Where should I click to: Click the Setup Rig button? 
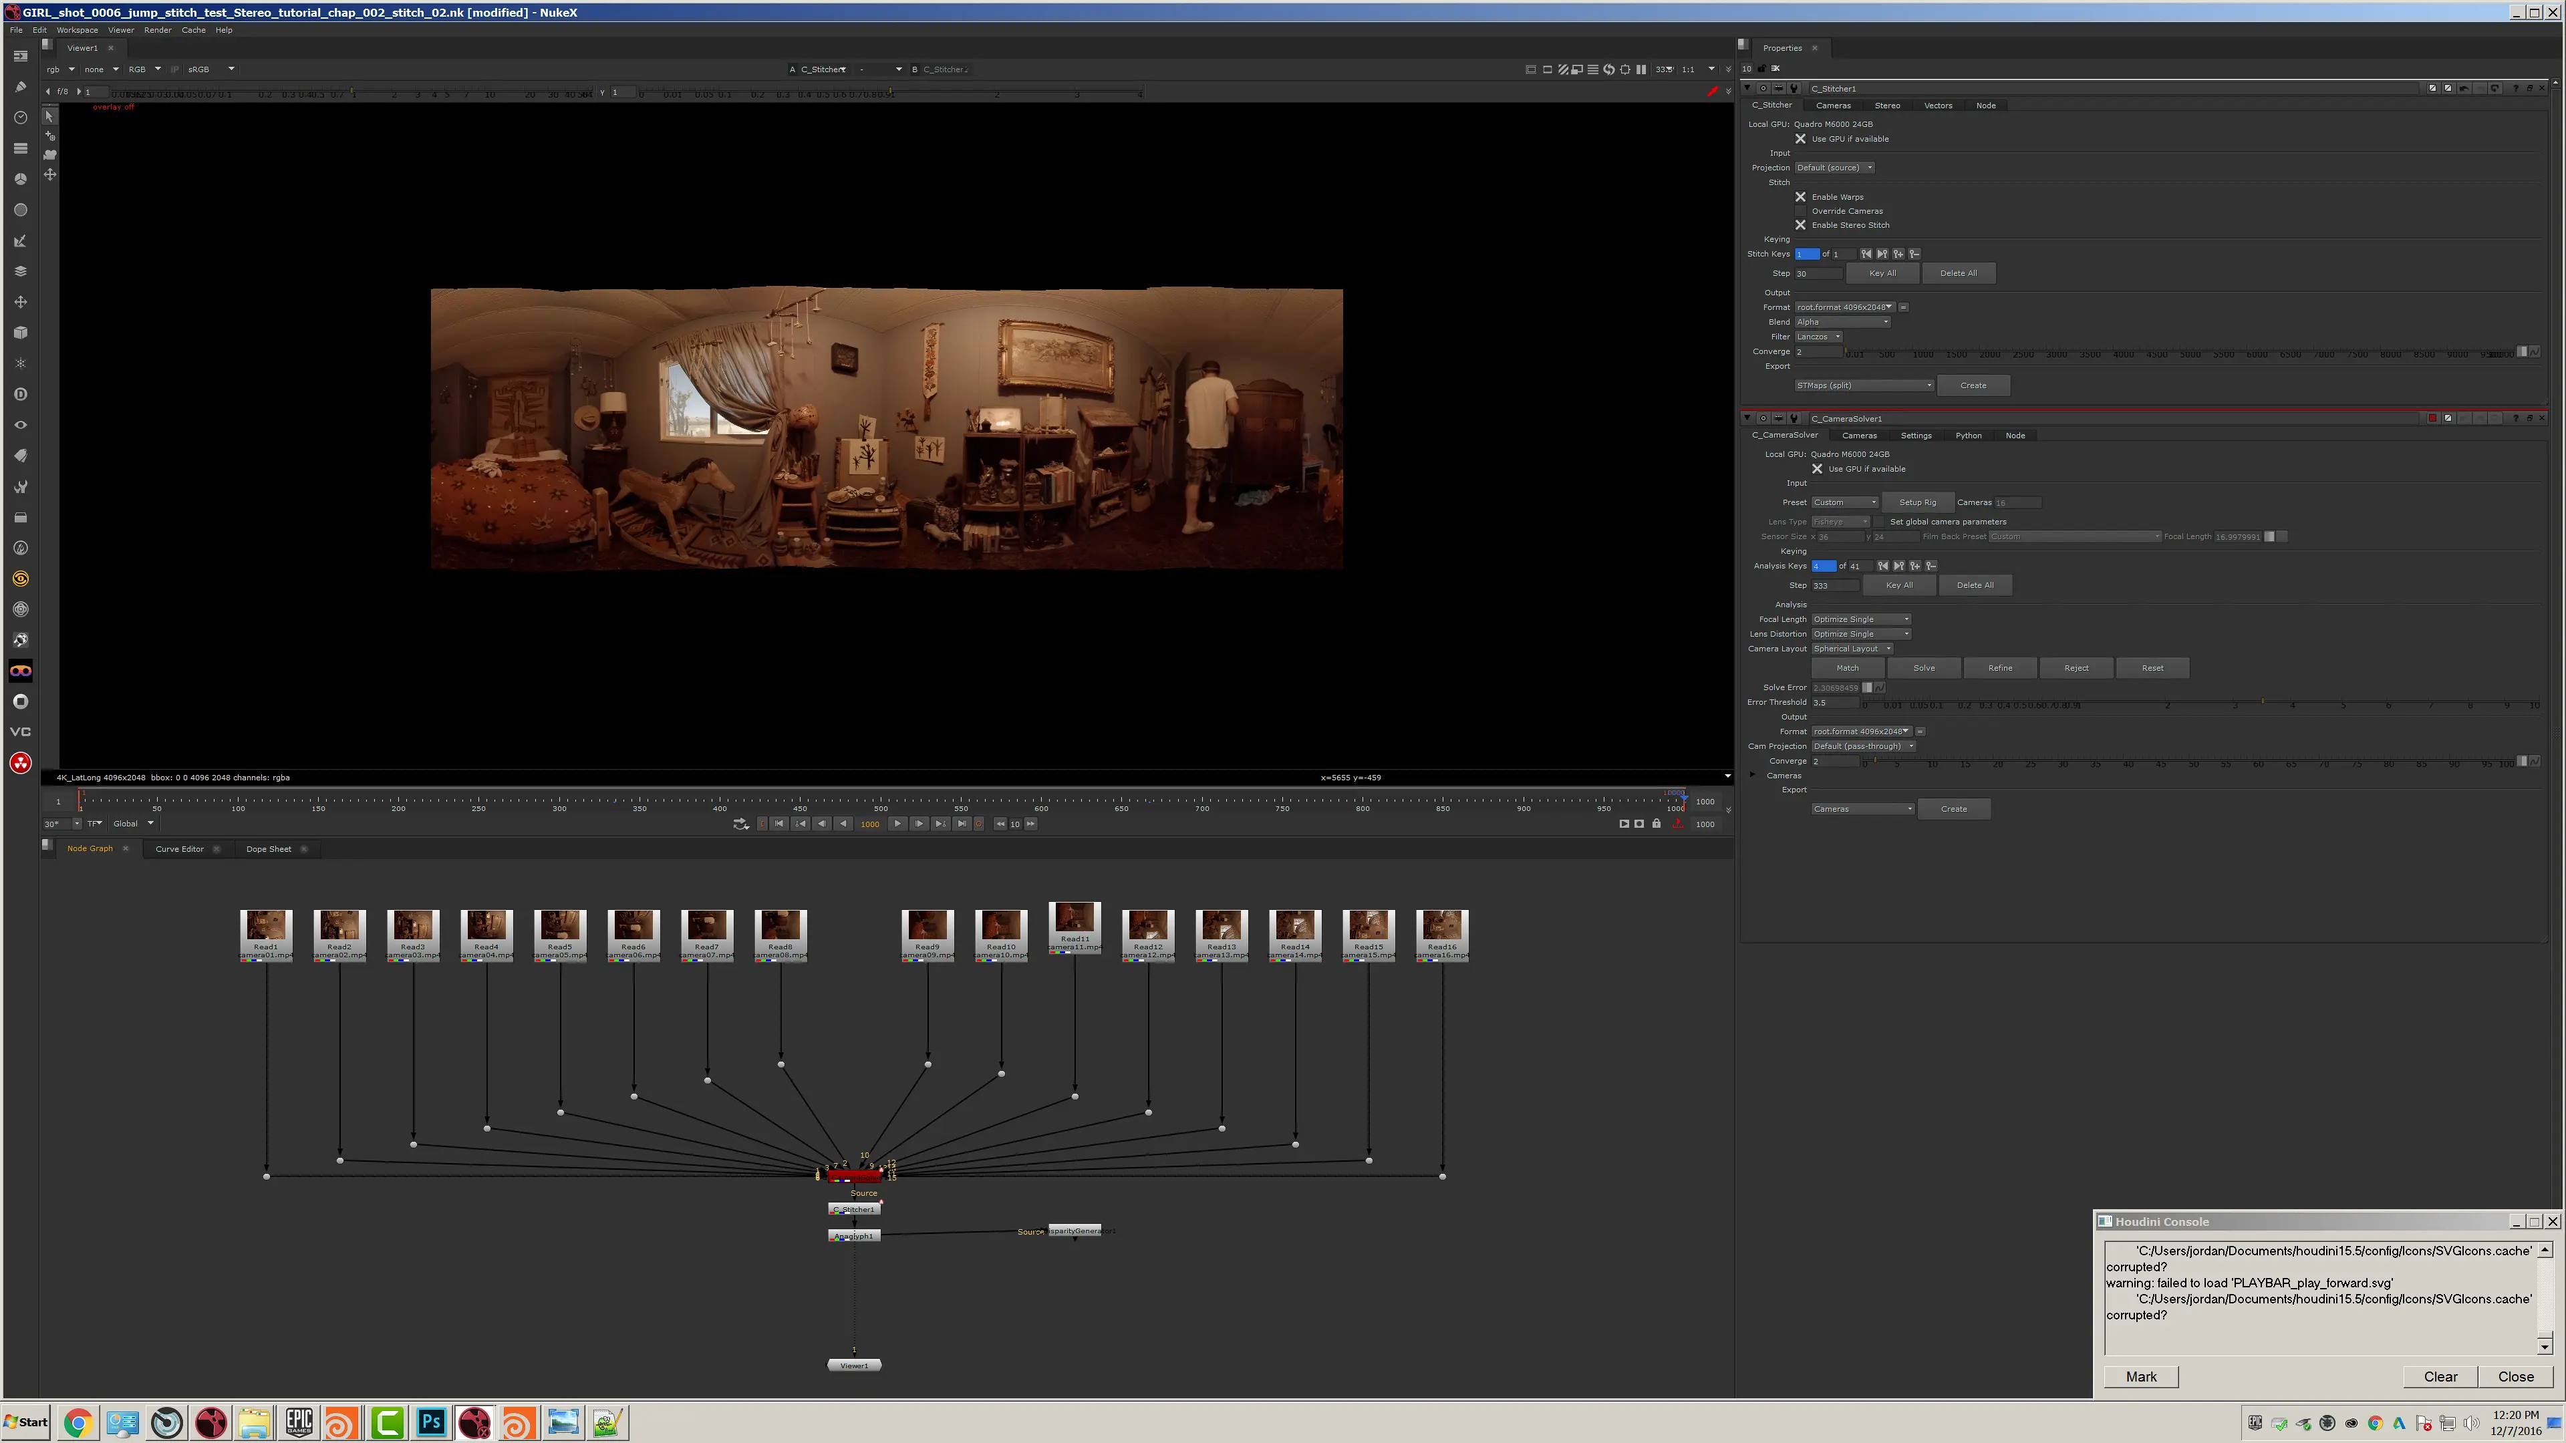[x=1918, y=502]
